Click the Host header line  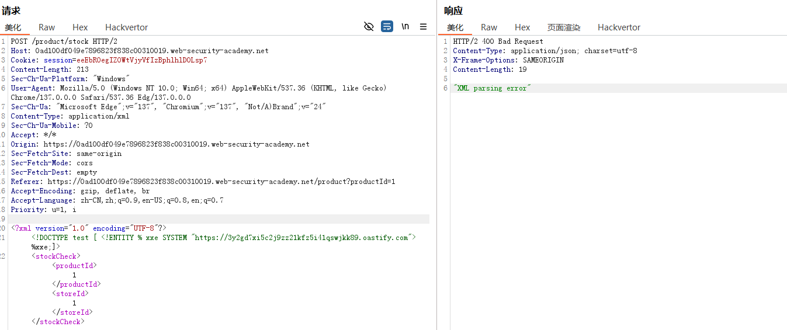(140, 51)
